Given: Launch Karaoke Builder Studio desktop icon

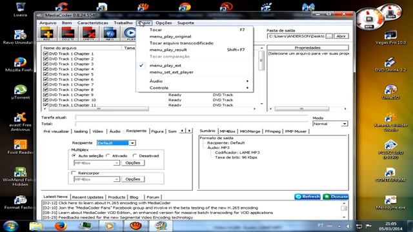Looking at the screenshot, I should [390, 122].
